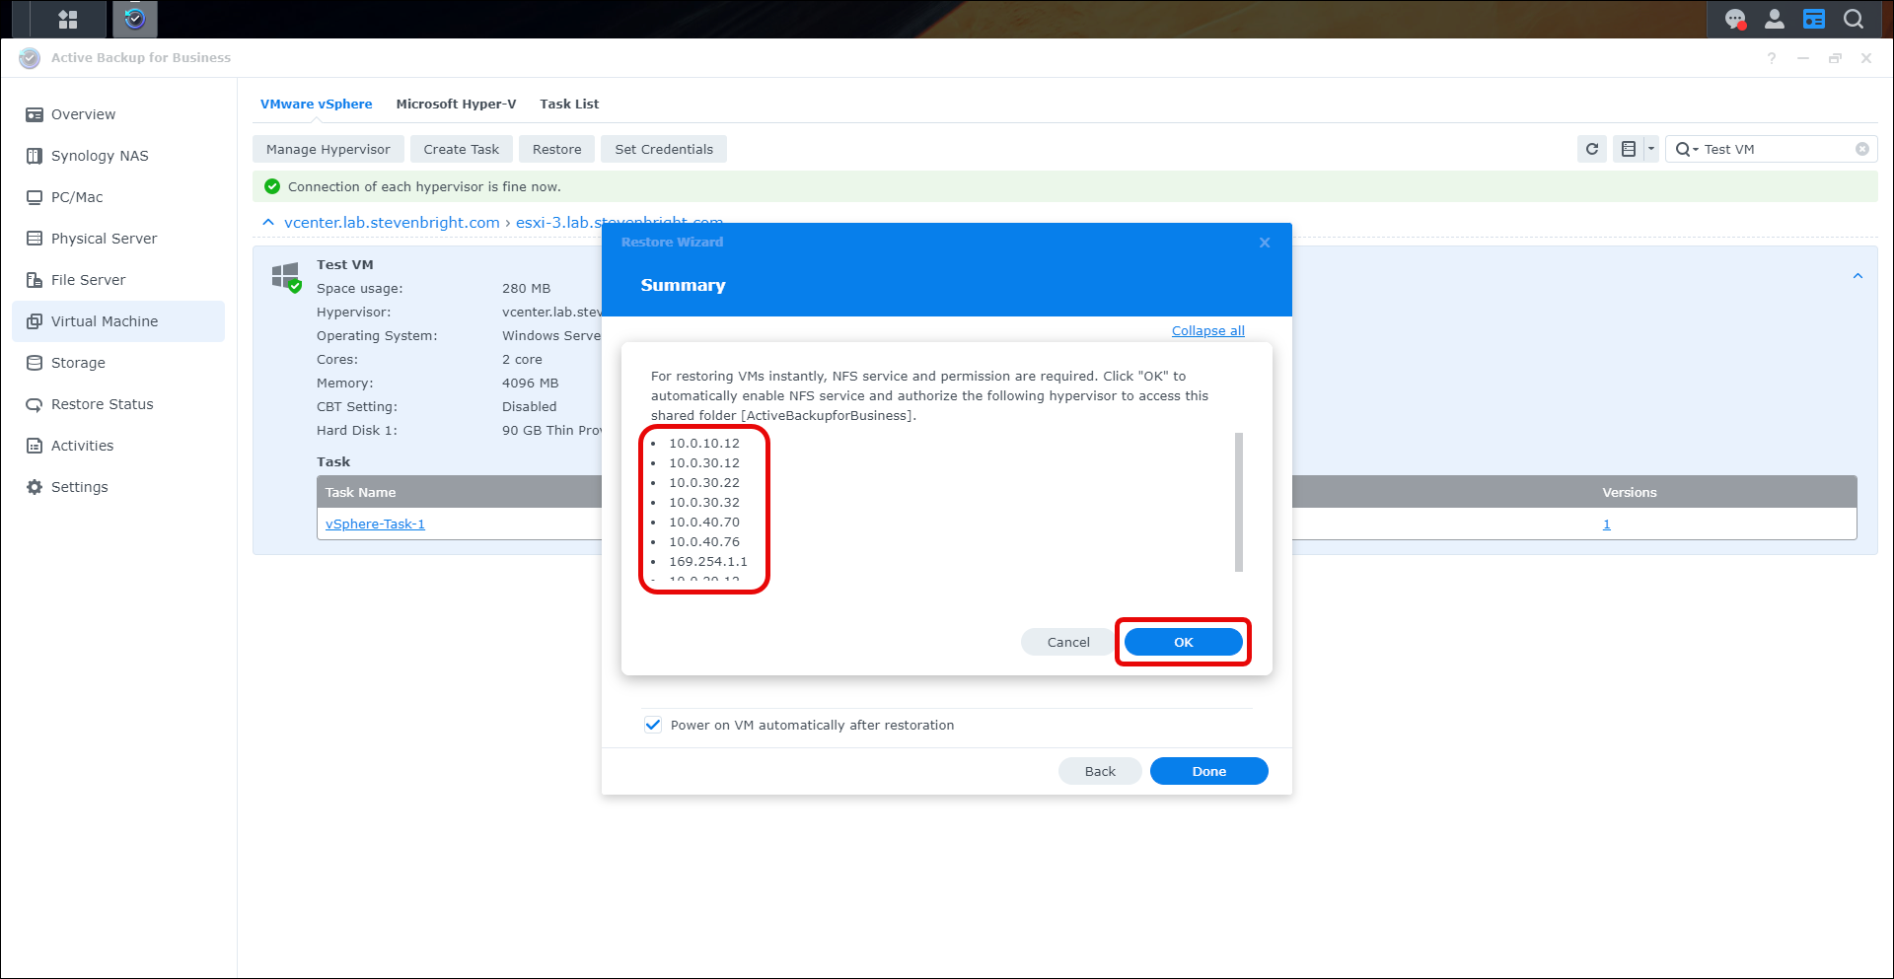Image resolution: width=1894 pixels, height=979 pixels.
Task: Confirm NFS authorization with OK
Action: (x=1183, y=642)
